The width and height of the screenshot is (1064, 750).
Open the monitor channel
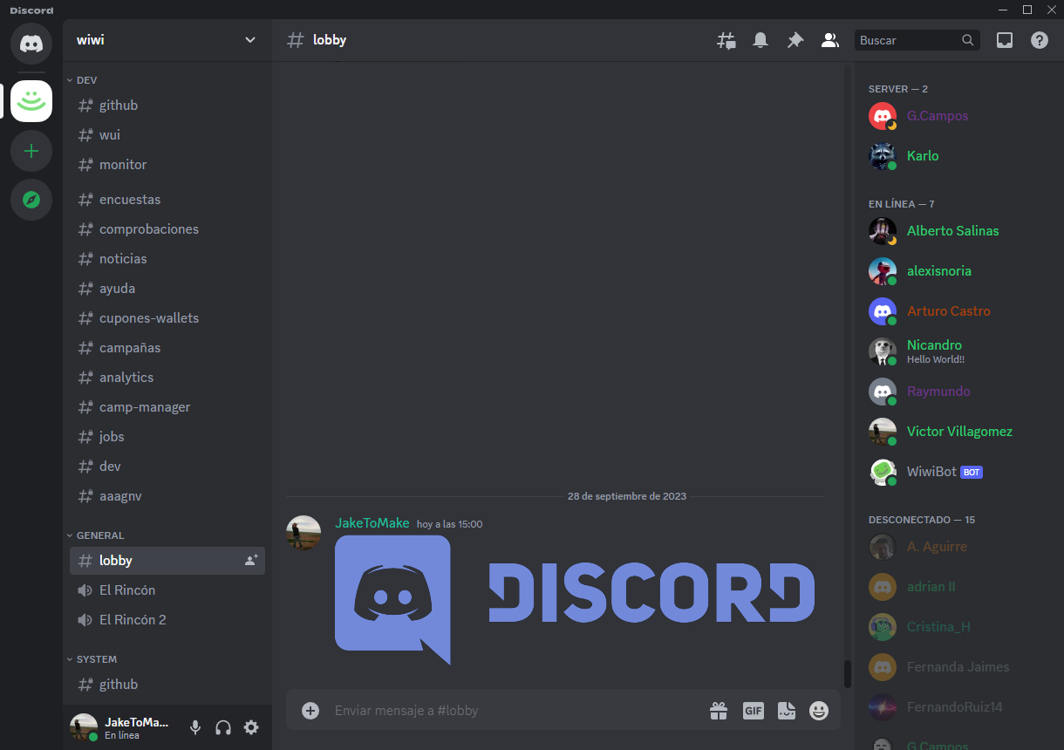coord(167,165)
